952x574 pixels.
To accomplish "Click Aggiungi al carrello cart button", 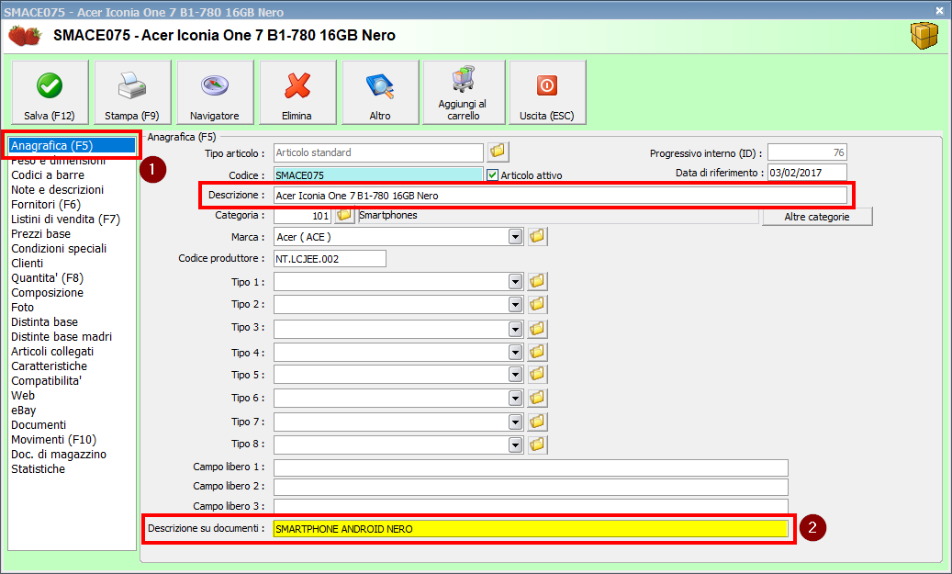I will 464,93.
